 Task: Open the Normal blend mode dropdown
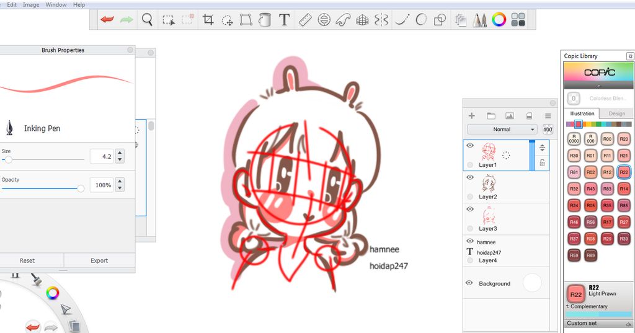click(502, 129)
